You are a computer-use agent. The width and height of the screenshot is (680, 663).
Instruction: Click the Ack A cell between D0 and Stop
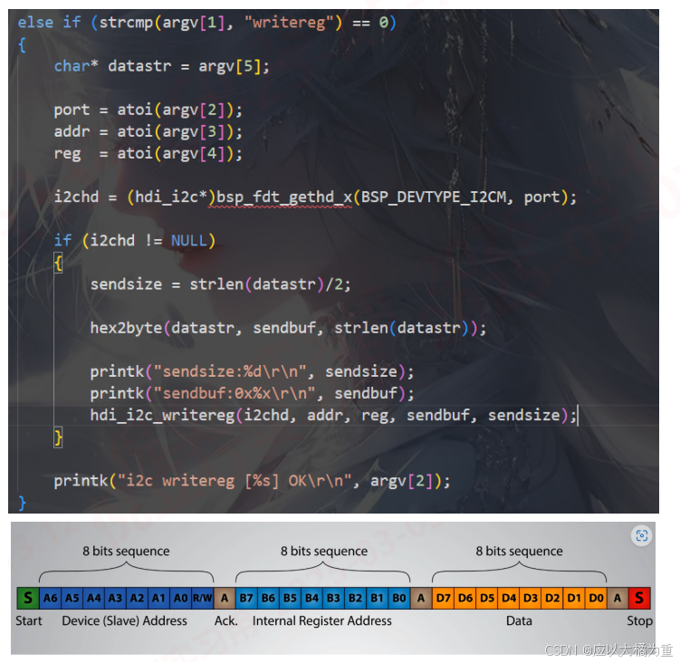click(x=618, y=598)
